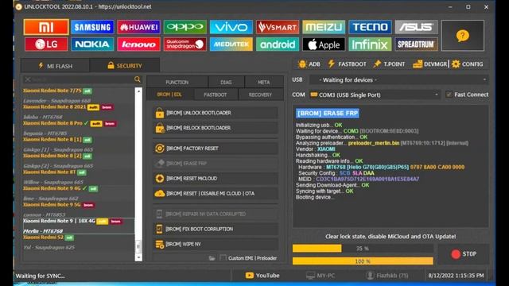Switch to the MI FLASH tab

point(55,66)
